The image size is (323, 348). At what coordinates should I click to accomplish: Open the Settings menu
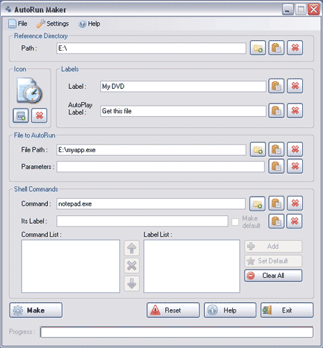[53, 24]
